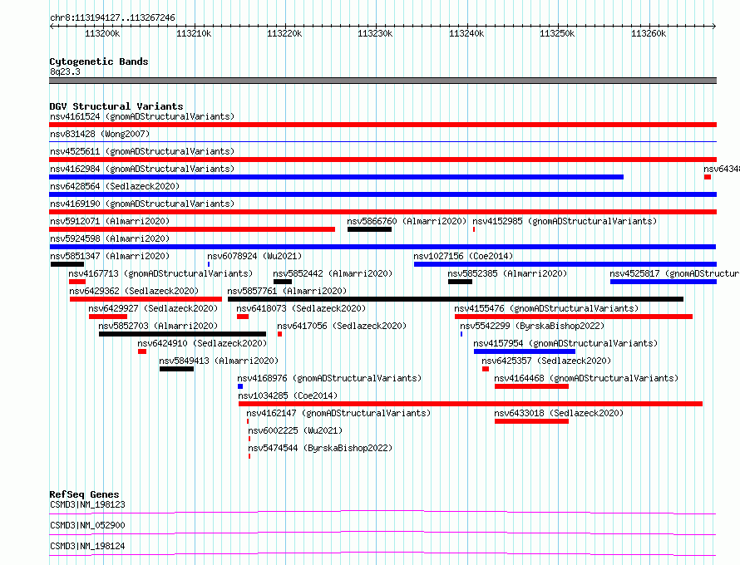Click the right arrow of the ruler
The width and height of the screenshot is (740, 565).
coord(714,26)
